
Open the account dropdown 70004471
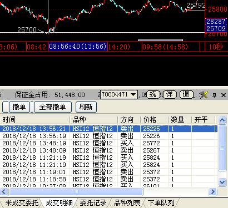pyautogui.click(x=119, y=95)
